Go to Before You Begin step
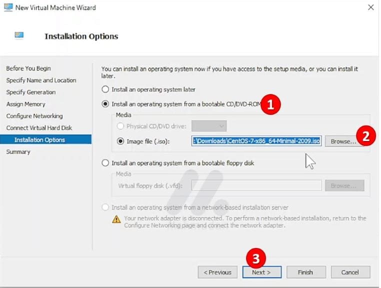Viewport: 381px width, 288px height. [28, 68]
